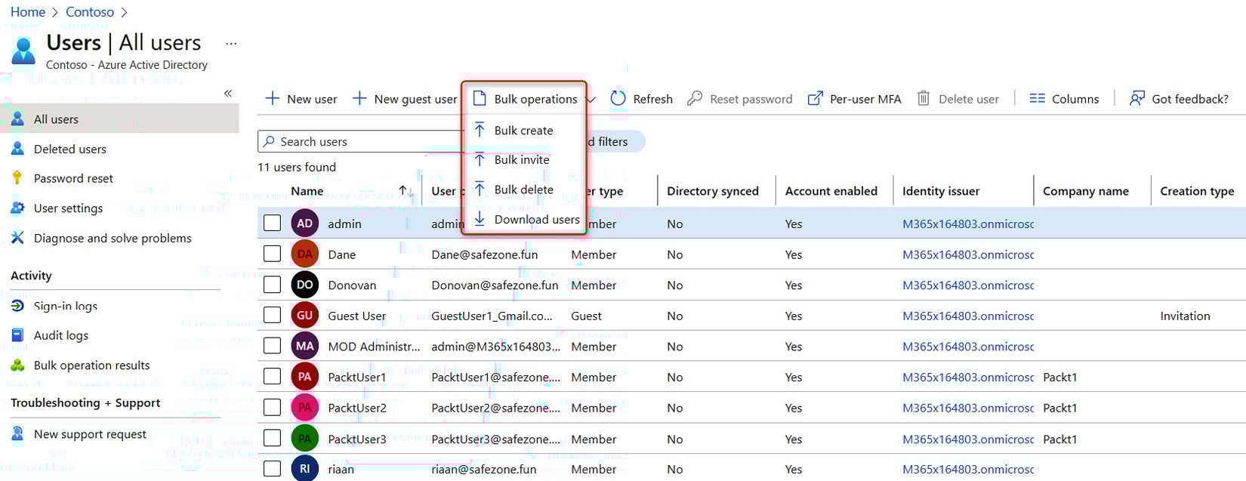Collapse the left navigation with double chevron
Viewport: 1246px width, 481px height.
pyautogui.click(x=227, y=94)
